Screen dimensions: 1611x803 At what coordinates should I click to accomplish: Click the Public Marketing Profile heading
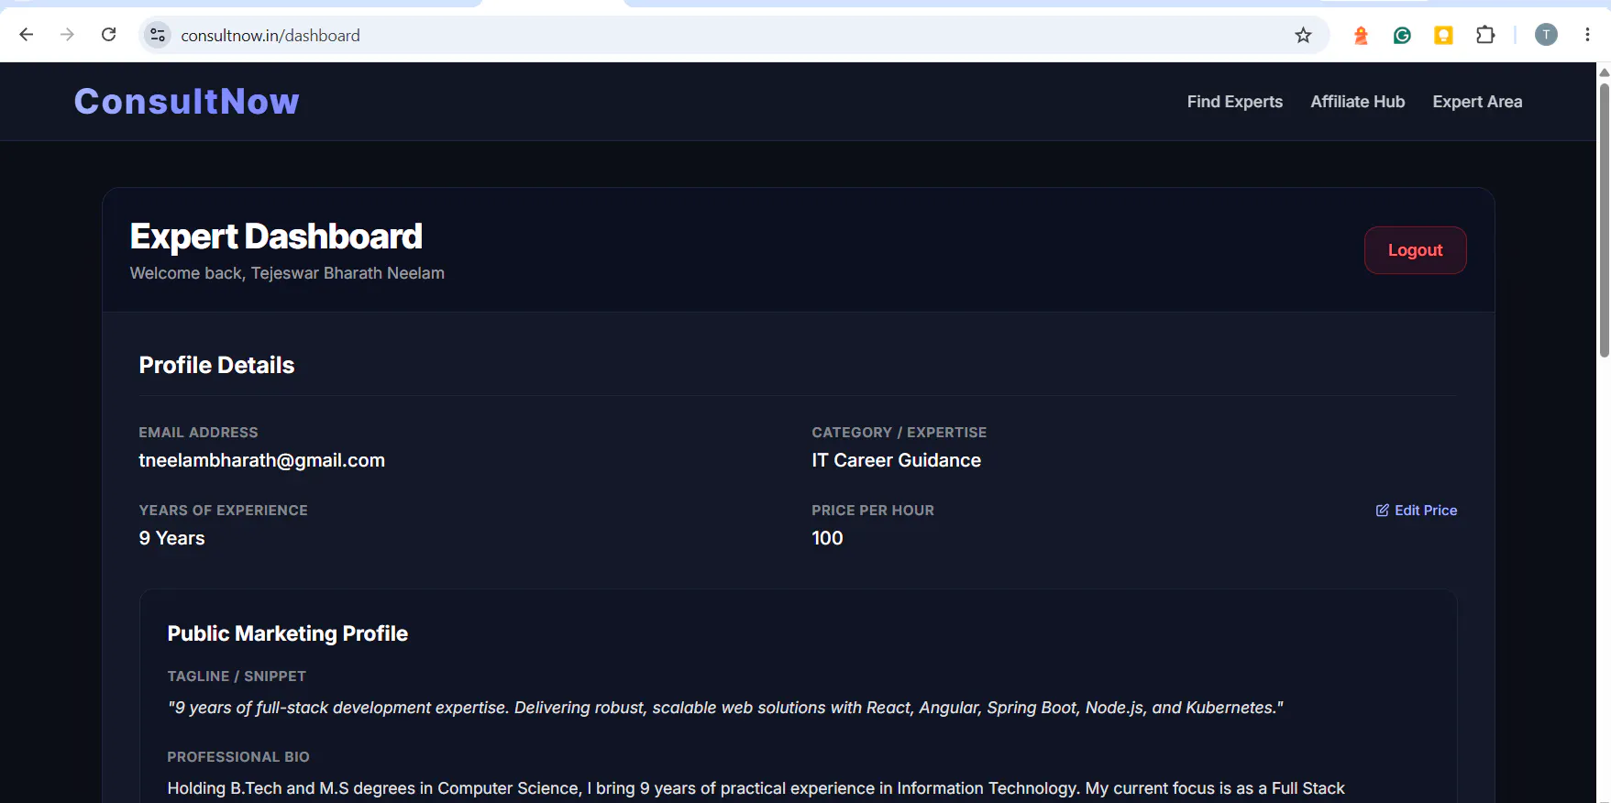(x=287, y=633)
